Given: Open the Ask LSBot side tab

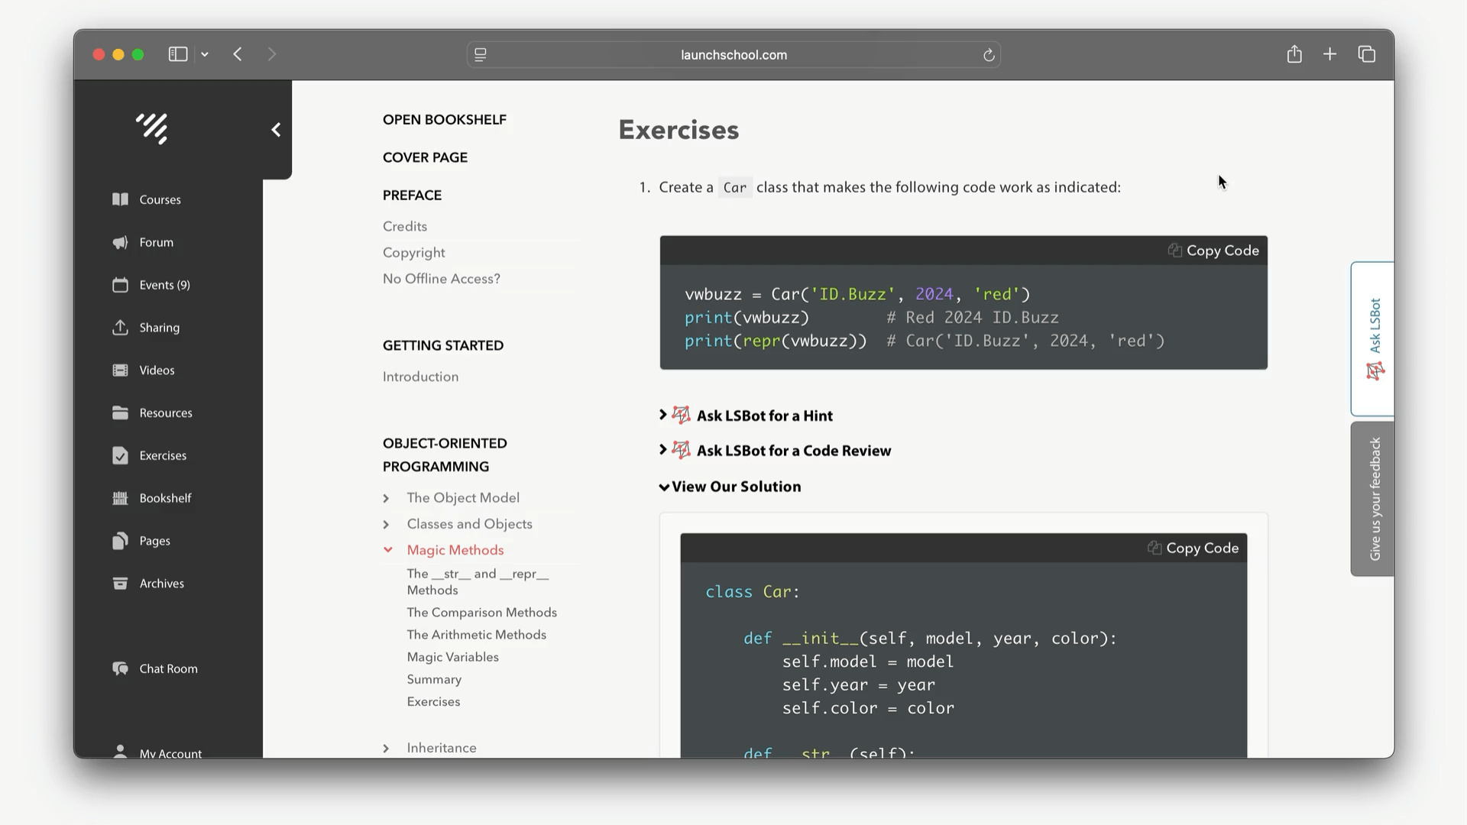Looking at the screenshot, I should 1373,338.
